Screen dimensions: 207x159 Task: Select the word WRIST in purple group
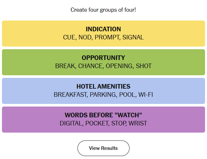point(138,123)
